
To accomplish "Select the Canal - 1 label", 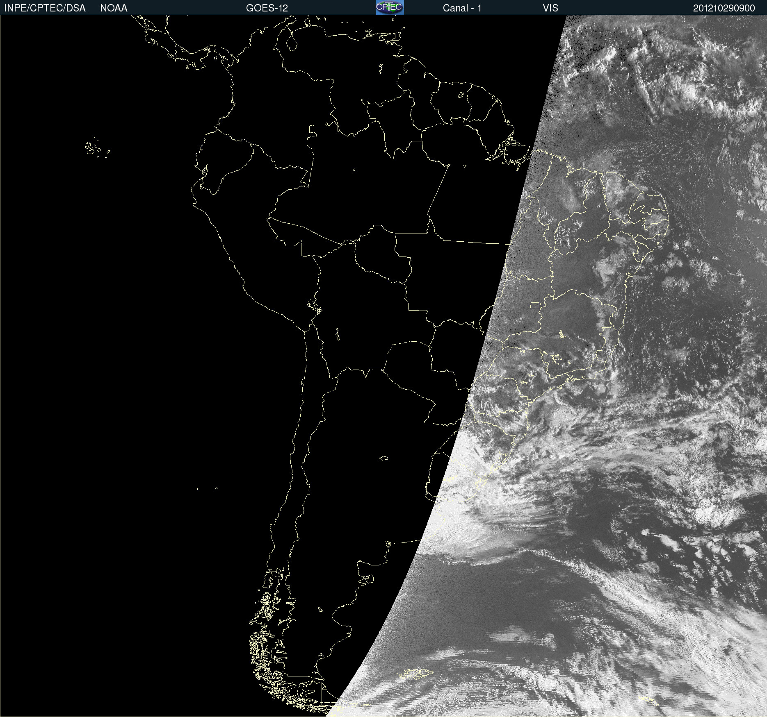I will [462, 8].
